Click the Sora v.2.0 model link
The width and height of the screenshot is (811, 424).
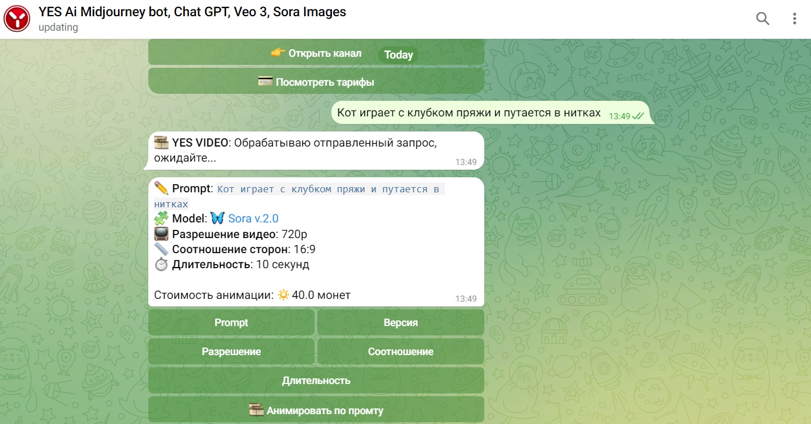pos(253,218)
